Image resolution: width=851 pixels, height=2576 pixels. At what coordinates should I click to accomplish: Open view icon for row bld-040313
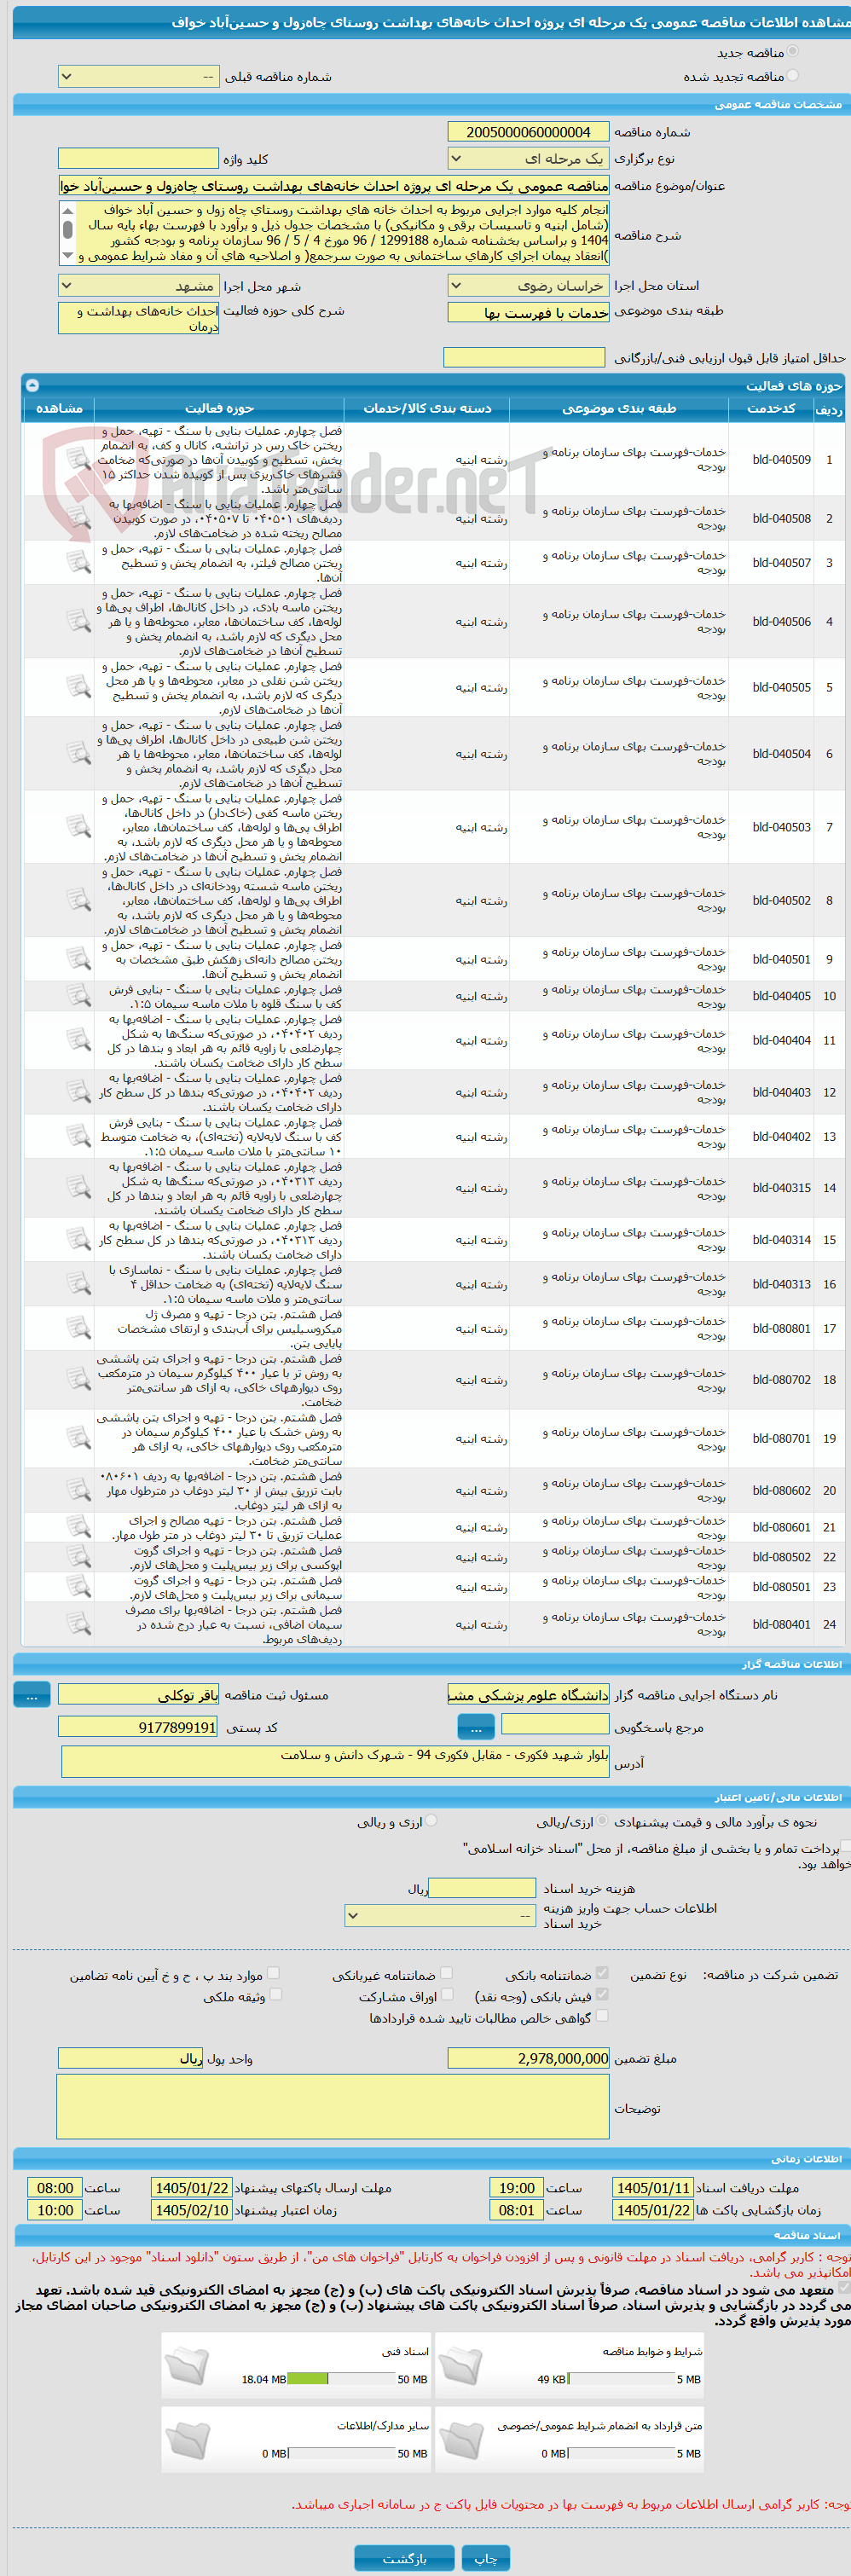[x=78, y=1284]
